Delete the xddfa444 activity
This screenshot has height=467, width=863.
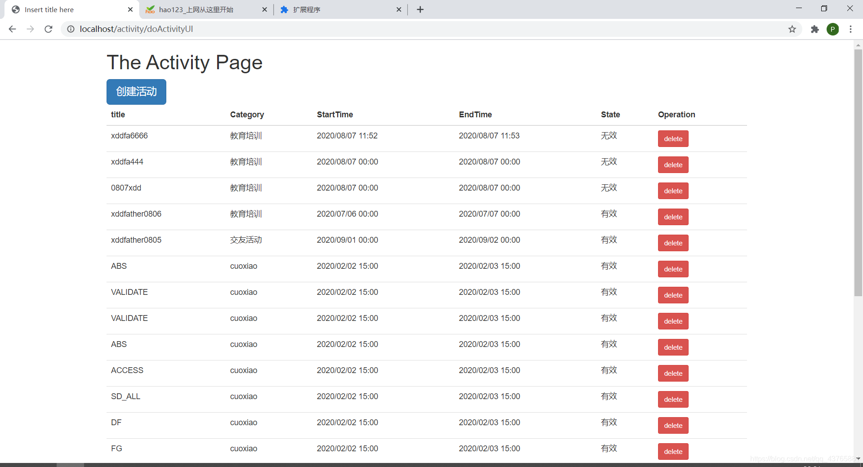[x=673, y=165]
